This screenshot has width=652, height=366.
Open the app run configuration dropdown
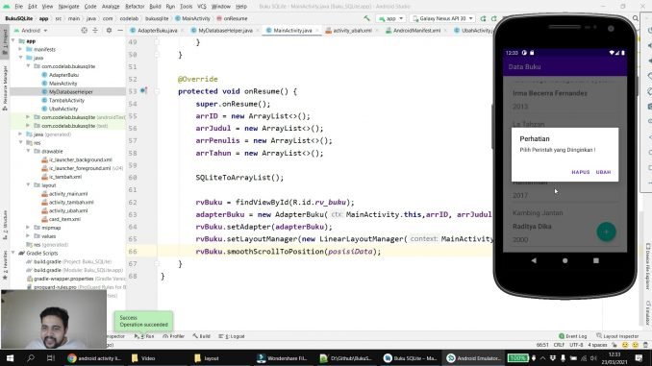(x=390, y=18)
